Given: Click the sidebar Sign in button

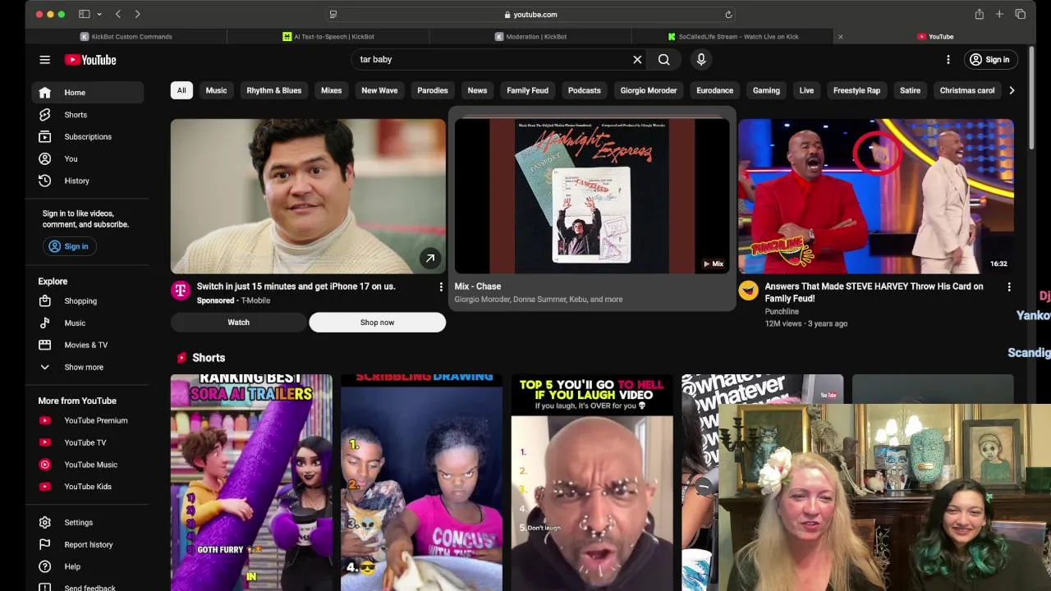Looking at the screenshot, I should coord(68,246).
